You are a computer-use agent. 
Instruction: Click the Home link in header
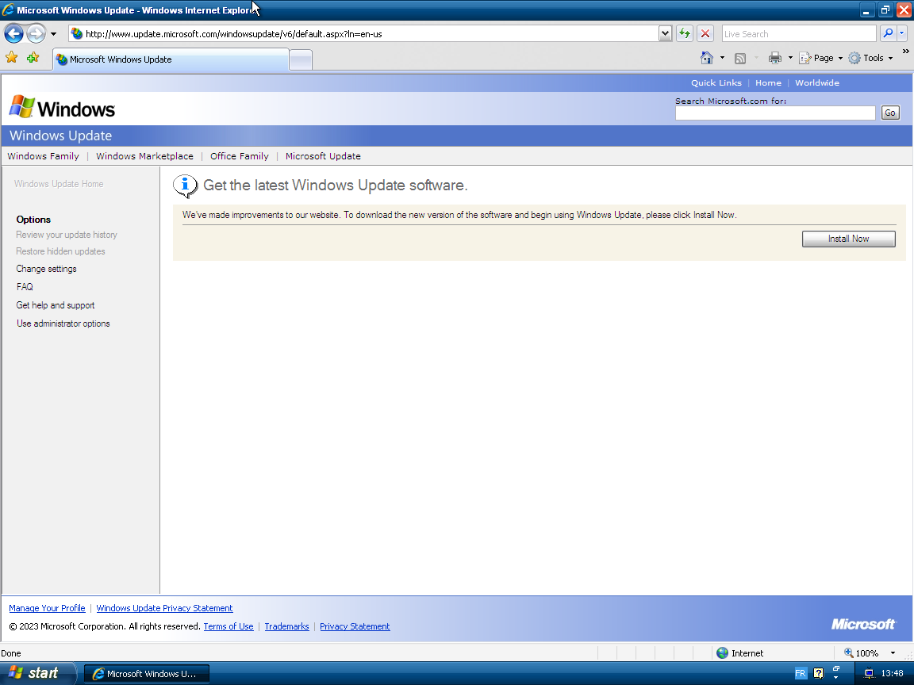pos(768,82)
